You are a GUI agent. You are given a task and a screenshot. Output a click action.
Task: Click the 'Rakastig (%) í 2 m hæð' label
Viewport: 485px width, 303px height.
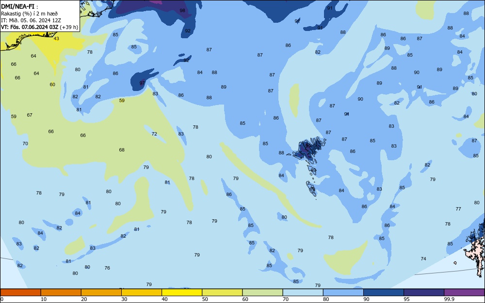pyautogui.click(x=29, y=14)
